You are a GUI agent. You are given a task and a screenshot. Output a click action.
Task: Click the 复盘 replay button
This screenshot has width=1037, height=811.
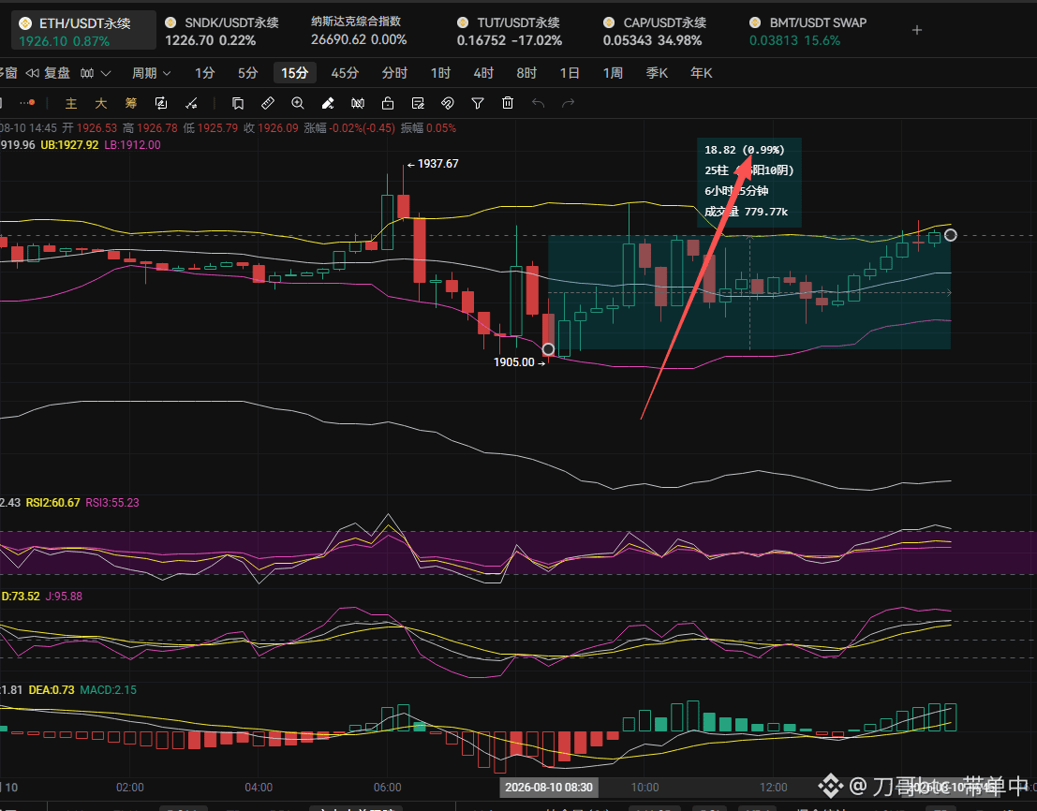49,73
